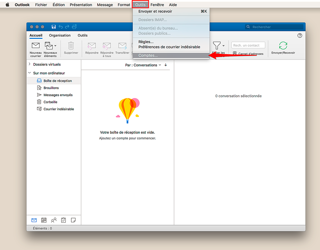This screenshot has width=320, height=250.
Task: Open the Édition menu
Action: point(59,5)
